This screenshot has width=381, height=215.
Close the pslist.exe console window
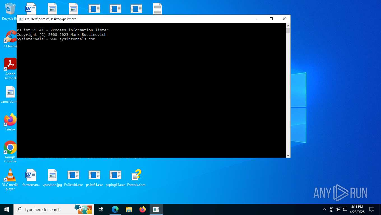coord(284,19)
